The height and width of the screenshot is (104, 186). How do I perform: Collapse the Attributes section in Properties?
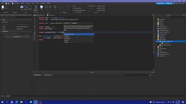(x=1, y=31)
